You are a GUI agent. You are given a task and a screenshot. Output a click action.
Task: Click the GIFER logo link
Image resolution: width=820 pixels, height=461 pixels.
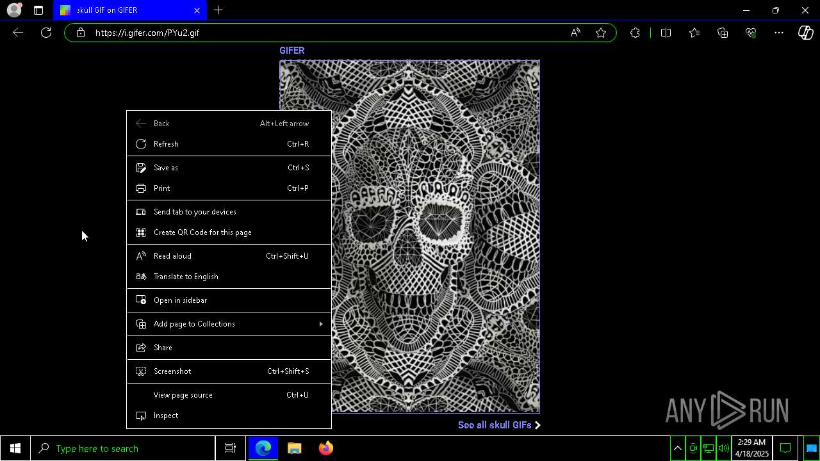click(291, 51)
